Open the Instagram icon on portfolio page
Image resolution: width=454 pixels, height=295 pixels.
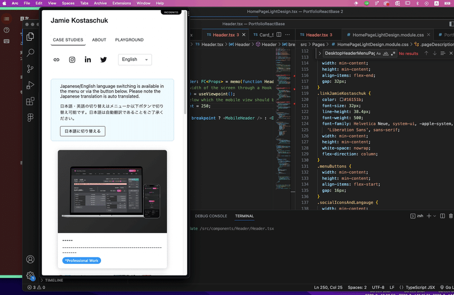[x=72, y=60]
